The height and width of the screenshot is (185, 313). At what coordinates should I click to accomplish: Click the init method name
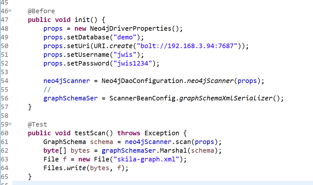tap(82, 20)
